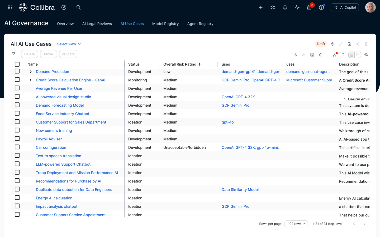Open the AI Copilot button

pos(345,7)
